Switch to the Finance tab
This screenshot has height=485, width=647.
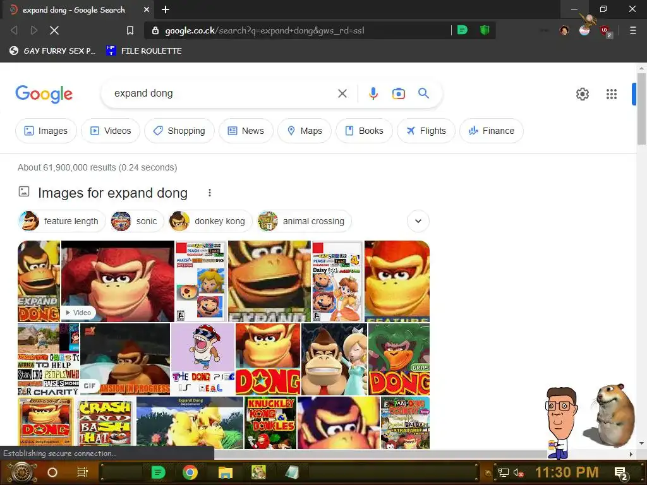pos(492,131)
